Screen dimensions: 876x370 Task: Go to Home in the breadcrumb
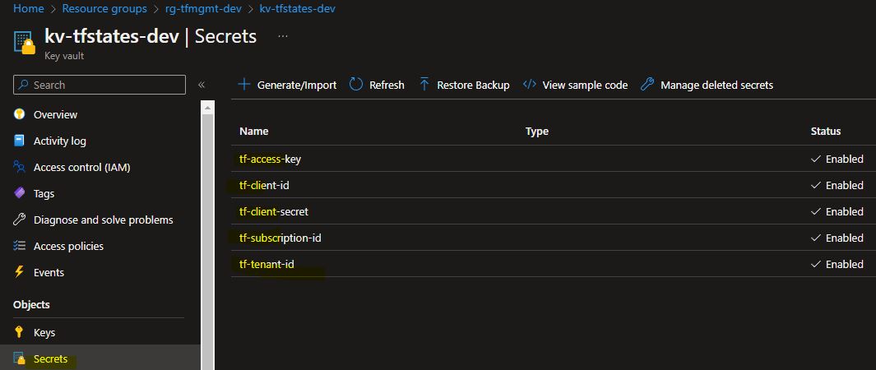pyautogui.click(x=29, y=8)
